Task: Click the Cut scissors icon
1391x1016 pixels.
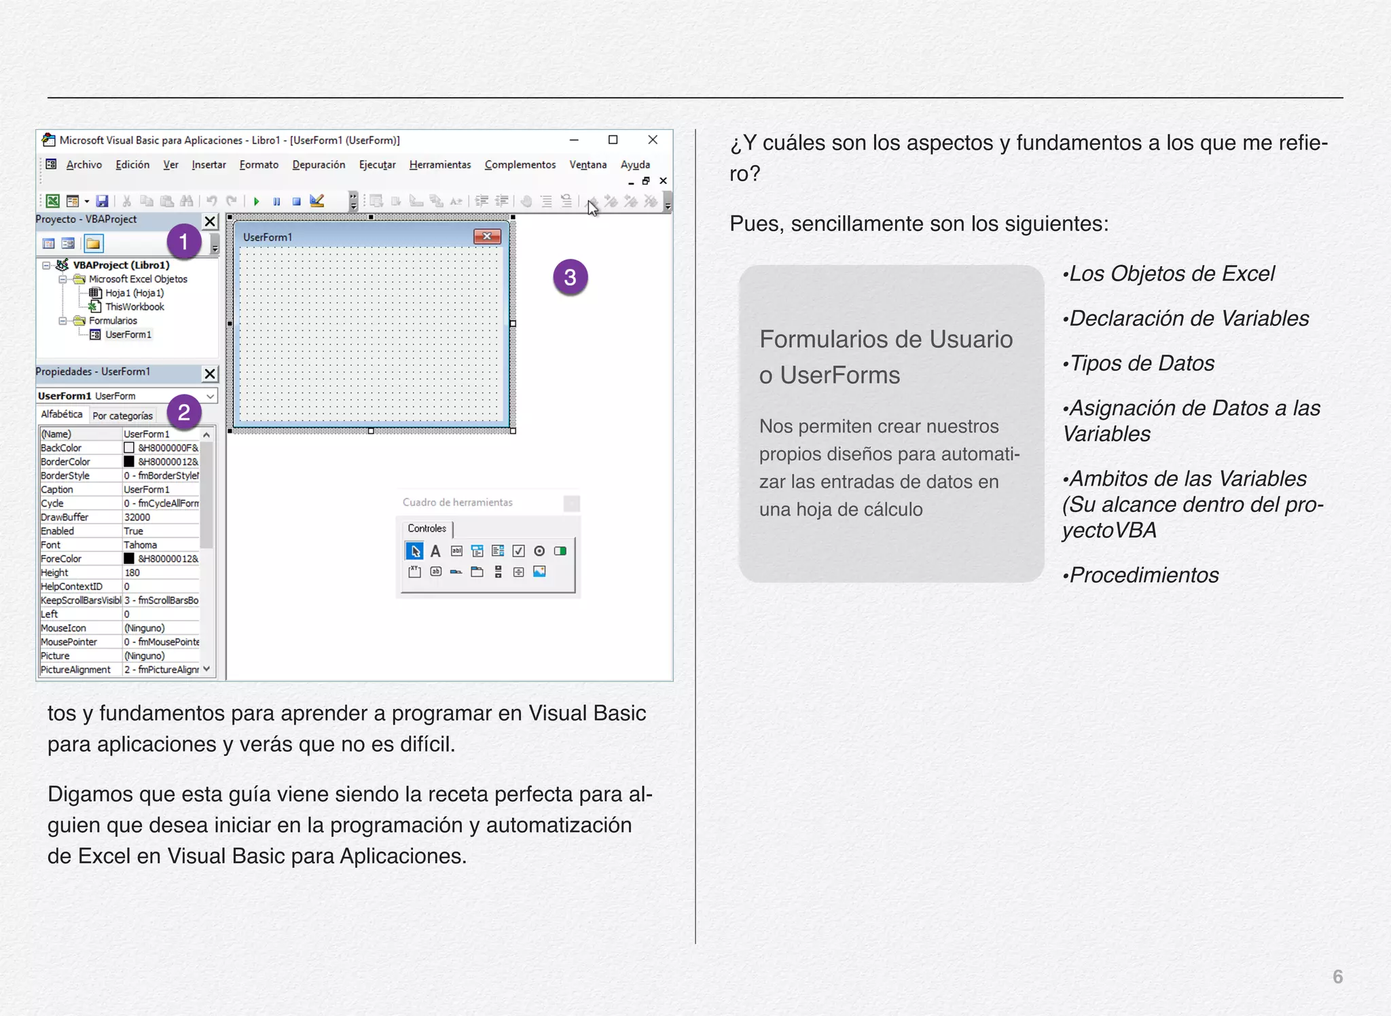Action: point(126,201)
